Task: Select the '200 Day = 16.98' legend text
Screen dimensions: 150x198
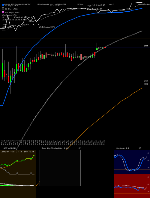Action: 12,13
